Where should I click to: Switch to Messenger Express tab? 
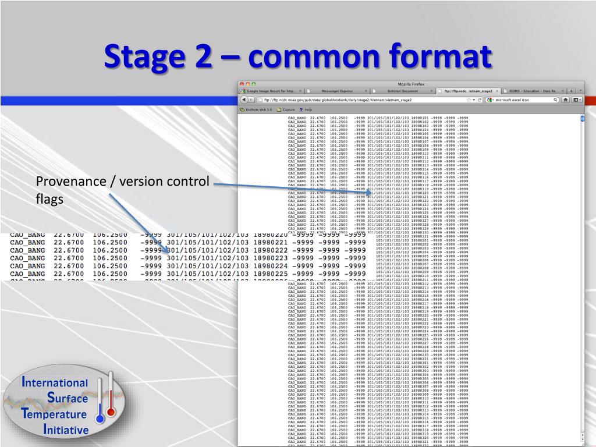click(x=337, y=91)
